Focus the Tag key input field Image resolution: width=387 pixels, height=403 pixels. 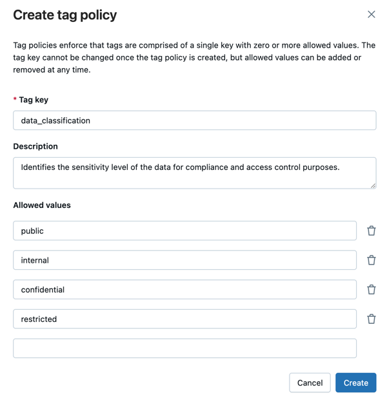click(194, 120)
